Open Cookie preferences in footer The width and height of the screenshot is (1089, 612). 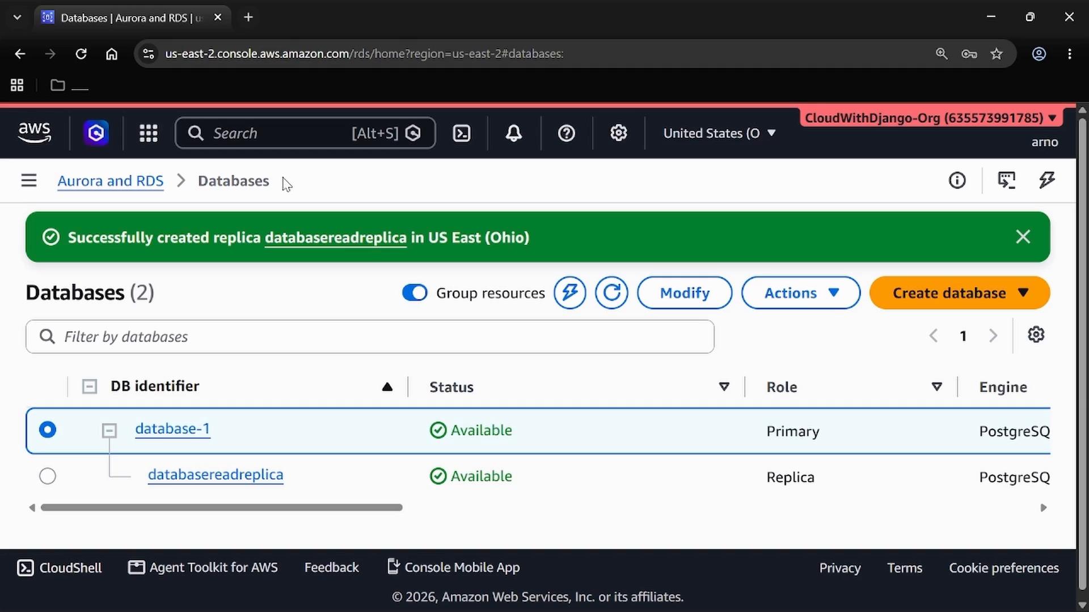pos(1004,568)
